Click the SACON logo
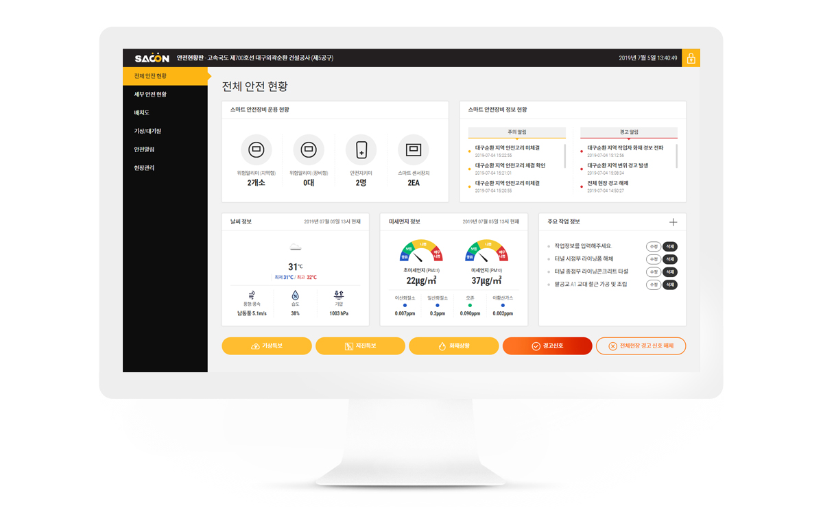Image resolution: width=823 pixels, height=521 pixels. click(152, 58)
